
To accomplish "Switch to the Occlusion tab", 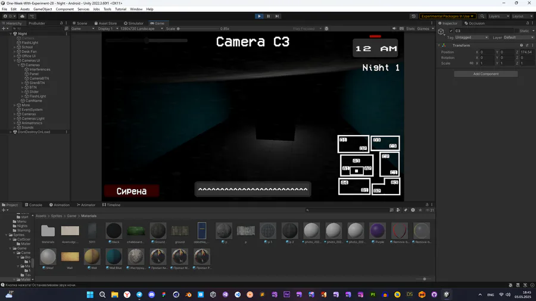I will click(475, 23).
